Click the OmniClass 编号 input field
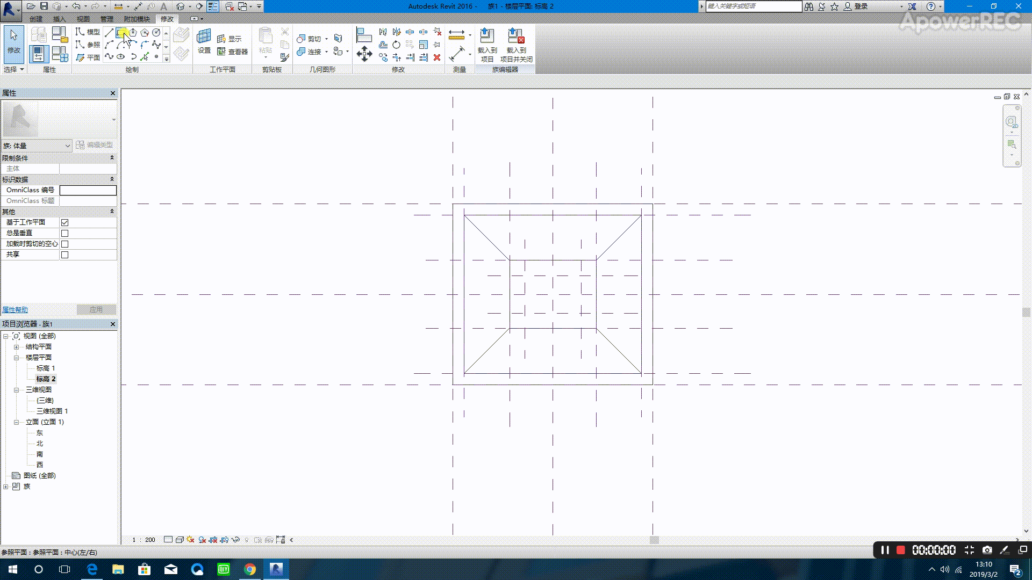The height and width of the screenshot is (580, 1032). pos(88,190)
